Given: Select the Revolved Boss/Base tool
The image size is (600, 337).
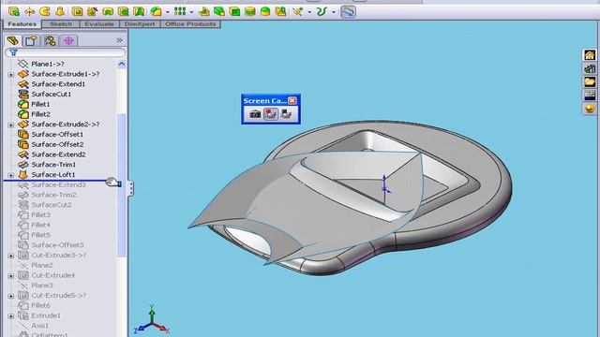Looking at the screenshot, I should (x=29, y=11).
